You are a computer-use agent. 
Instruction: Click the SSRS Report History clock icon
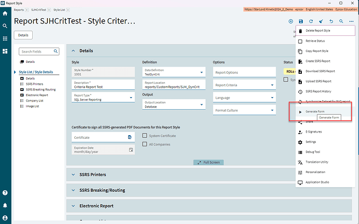pyautogui.click(x=300, y=91)
